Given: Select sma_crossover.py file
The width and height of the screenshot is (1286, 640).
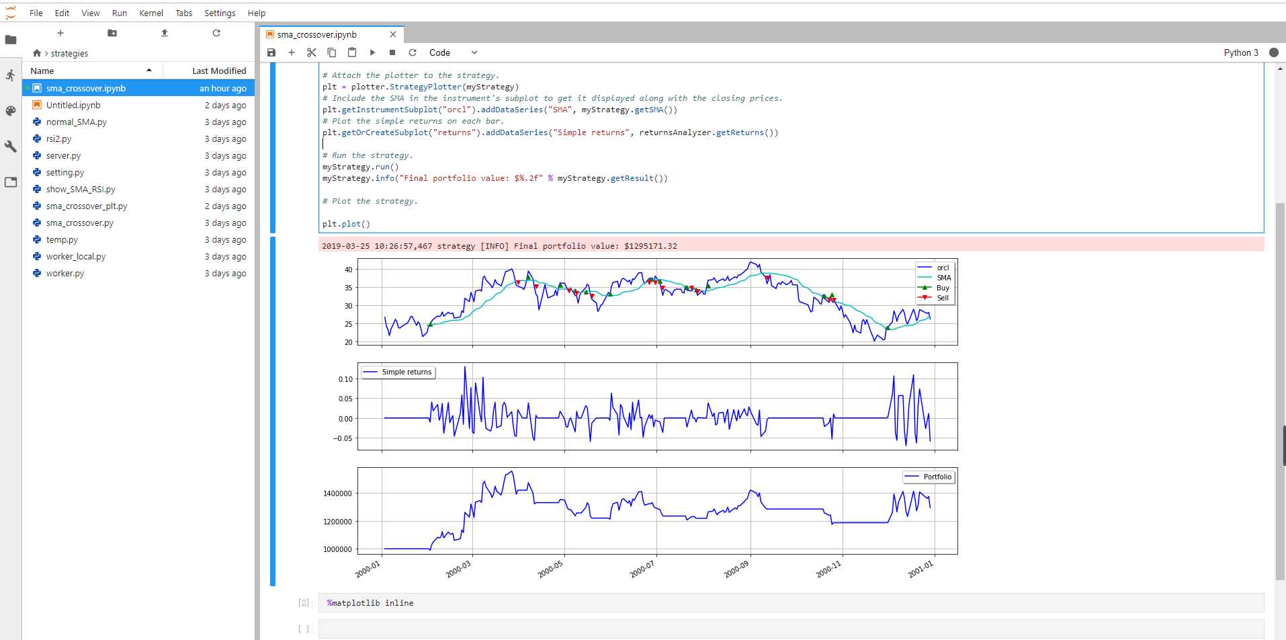Looking at the screenshot, I should [x=138, y=223].
